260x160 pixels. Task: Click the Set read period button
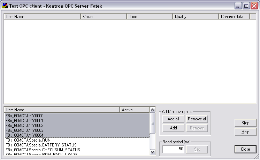[x=197, y=149]
